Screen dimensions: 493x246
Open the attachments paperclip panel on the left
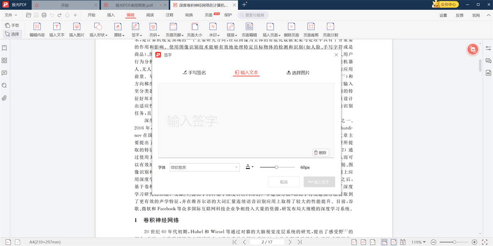(5, 98)
